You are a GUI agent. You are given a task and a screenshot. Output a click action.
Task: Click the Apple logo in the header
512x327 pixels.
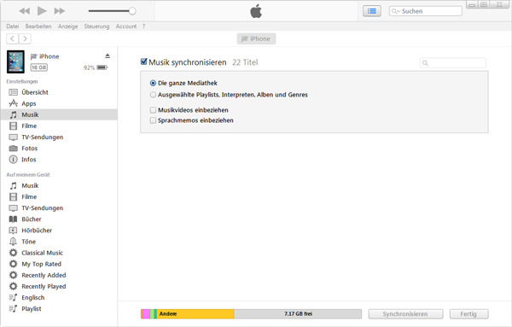[x=256, y=11]
